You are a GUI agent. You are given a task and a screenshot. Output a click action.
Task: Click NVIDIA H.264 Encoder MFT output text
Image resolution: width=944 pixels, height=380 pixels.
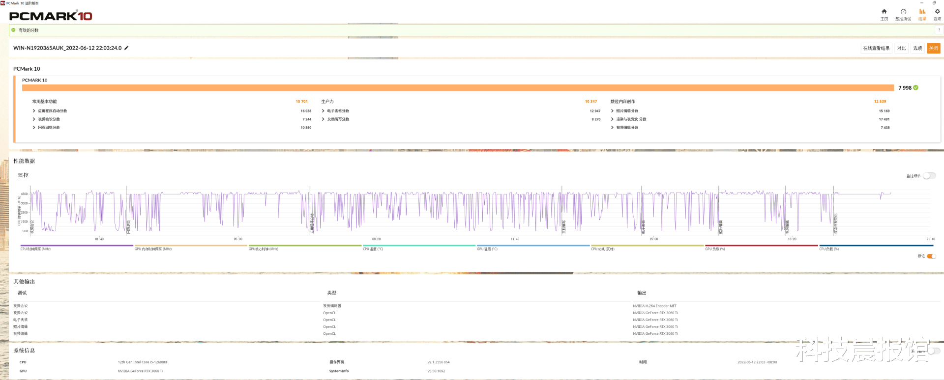(654, 306)
